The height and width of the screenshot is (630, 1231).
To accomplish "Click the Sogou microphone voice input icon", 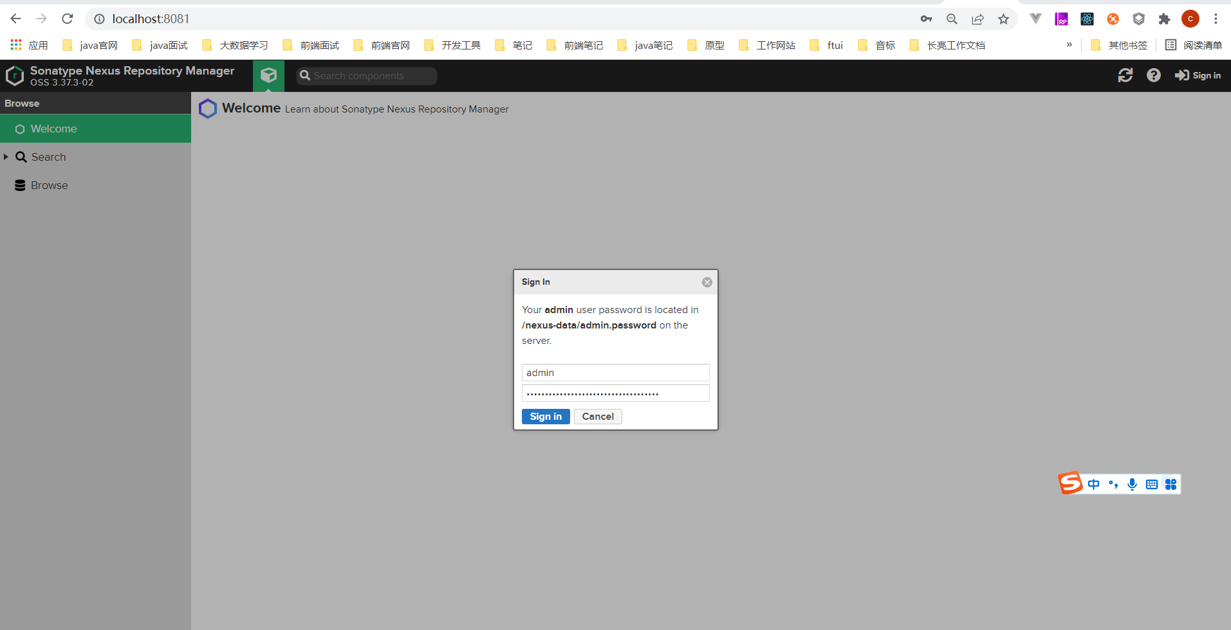I will click(1133, 484).
